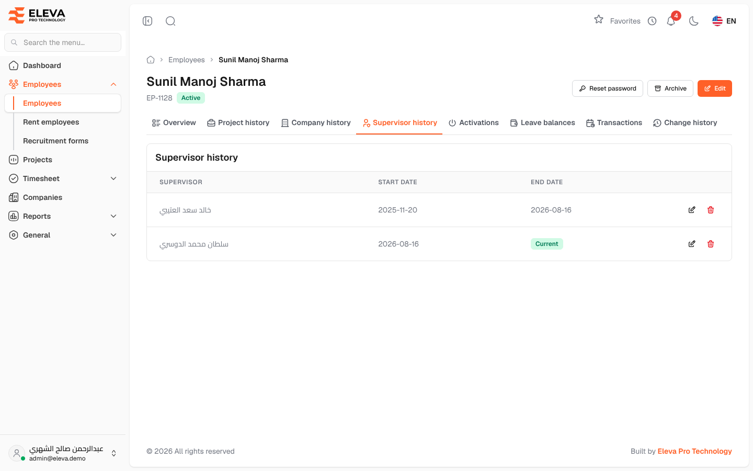The height and width of the screenshot is (471, 753).
Task: Click the orange Edit button
Action: (715, 88)
